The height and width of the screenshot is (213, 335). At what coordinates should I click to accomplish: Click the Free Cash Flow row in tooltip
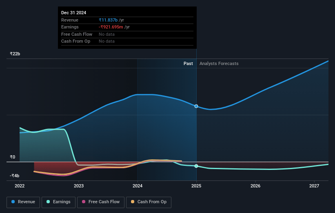tap(127, 34)
